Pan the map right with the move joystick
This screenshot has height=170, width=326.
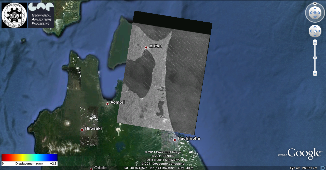point(319,31)
